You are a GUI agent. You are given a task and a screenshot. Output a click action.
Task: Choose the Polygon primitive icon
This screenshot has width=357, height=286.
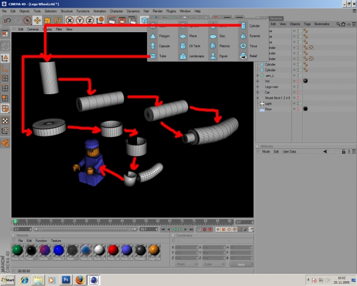point(153,36)
